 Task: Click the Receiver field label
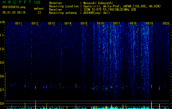point(56,10)
